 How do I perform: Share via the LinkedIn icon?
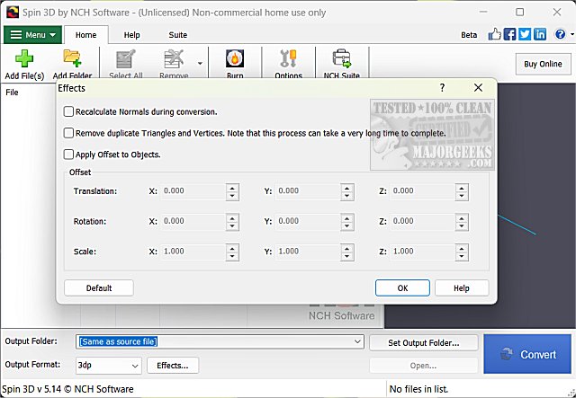[x=540, y=34]
